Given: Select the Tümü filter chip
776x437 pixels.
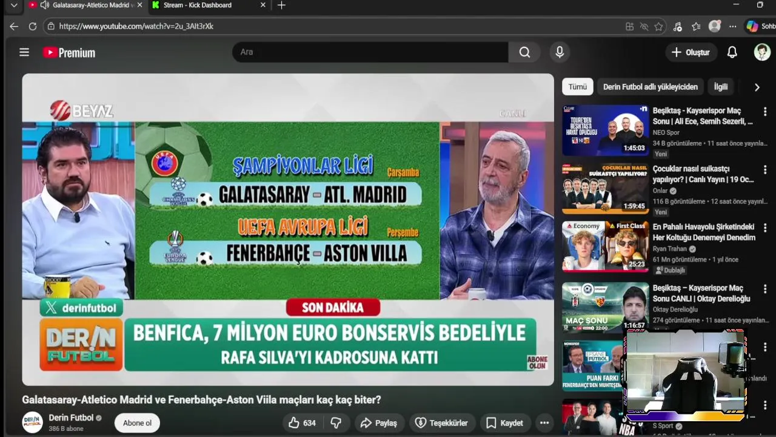Looking at the screenshot, I should [577, 87].
